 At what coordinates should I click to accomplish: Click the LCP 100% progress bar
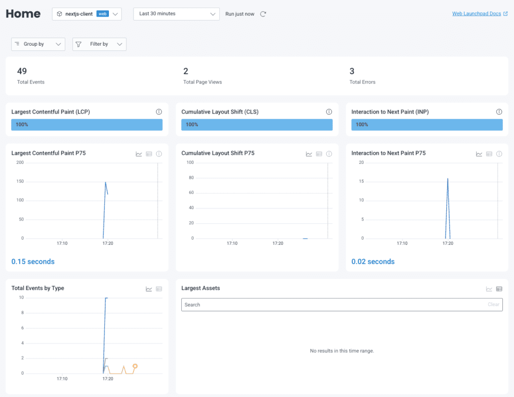point(87,125)
